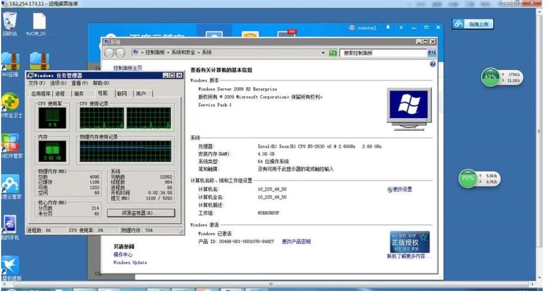The width and height of the screenshot is (546, 292).
Task: Click the control panel icon in address bar
Action: pyautogui.click(x=135, y=52)
